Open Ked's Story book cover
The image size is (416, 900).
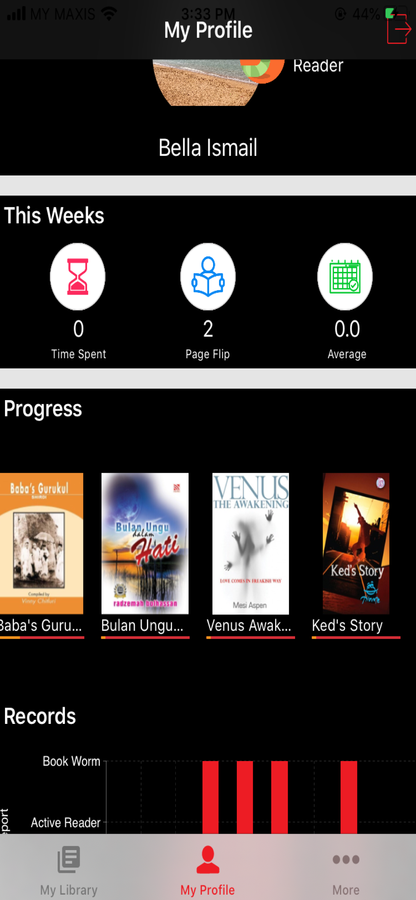click(356, 543)
